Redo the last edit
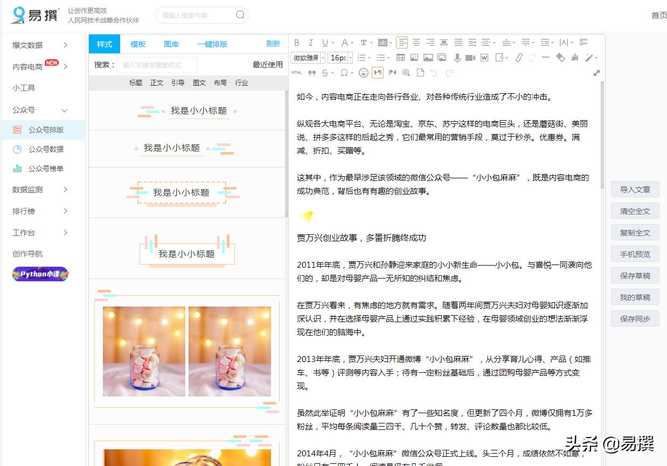 tap(449, 73)
